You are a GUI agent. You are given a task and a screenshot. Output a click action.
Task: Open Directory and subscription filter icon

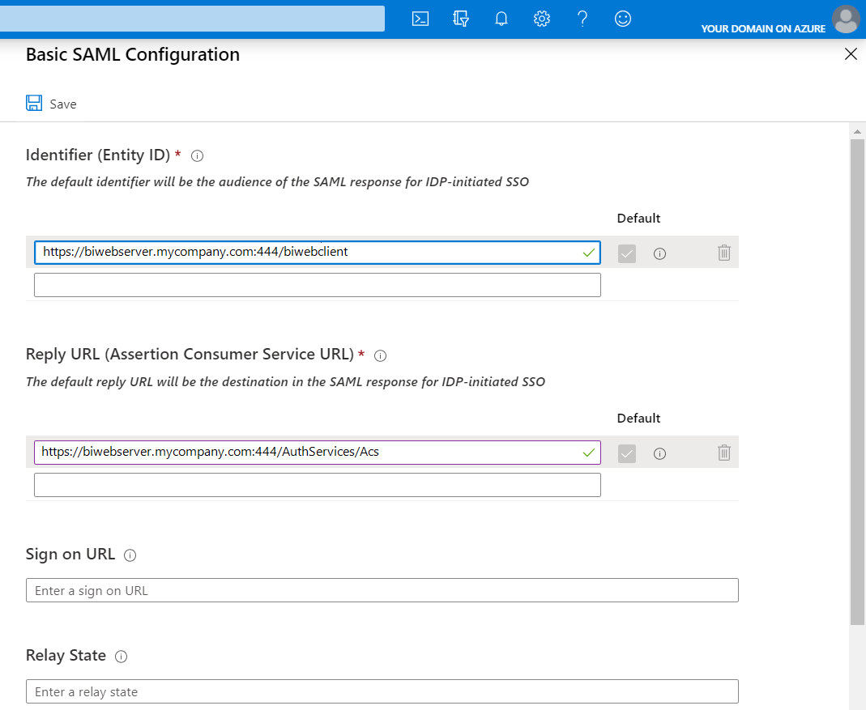pos(461,19)
